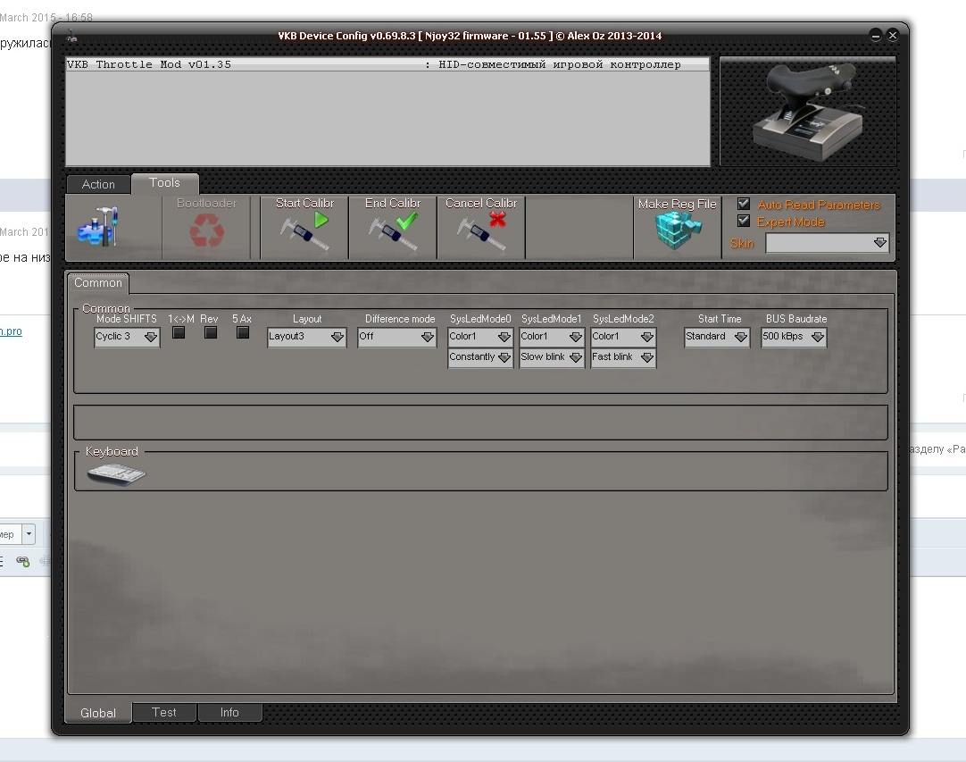Finish calibration with End Calibr button
966x762 pixels.
393,228
